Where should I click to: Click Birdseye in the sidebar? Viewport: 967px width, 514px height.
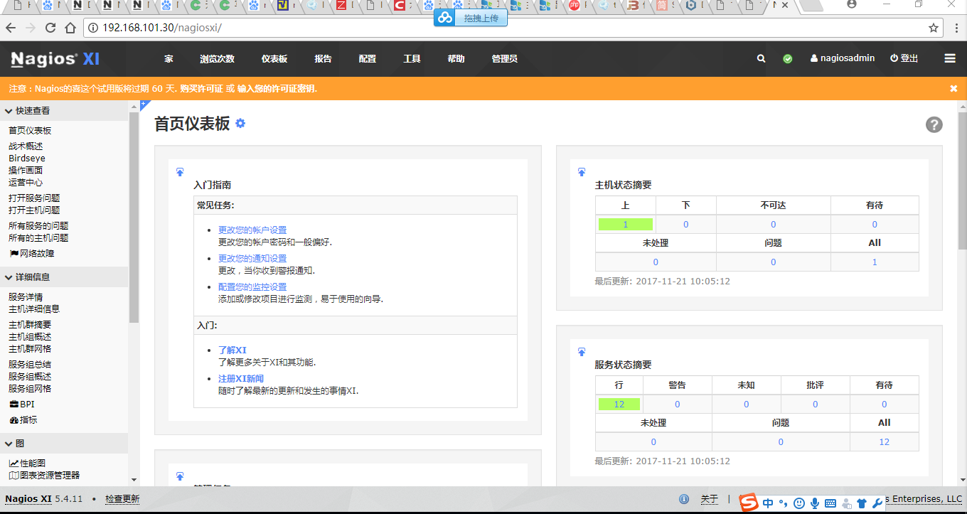pos(27,159)
